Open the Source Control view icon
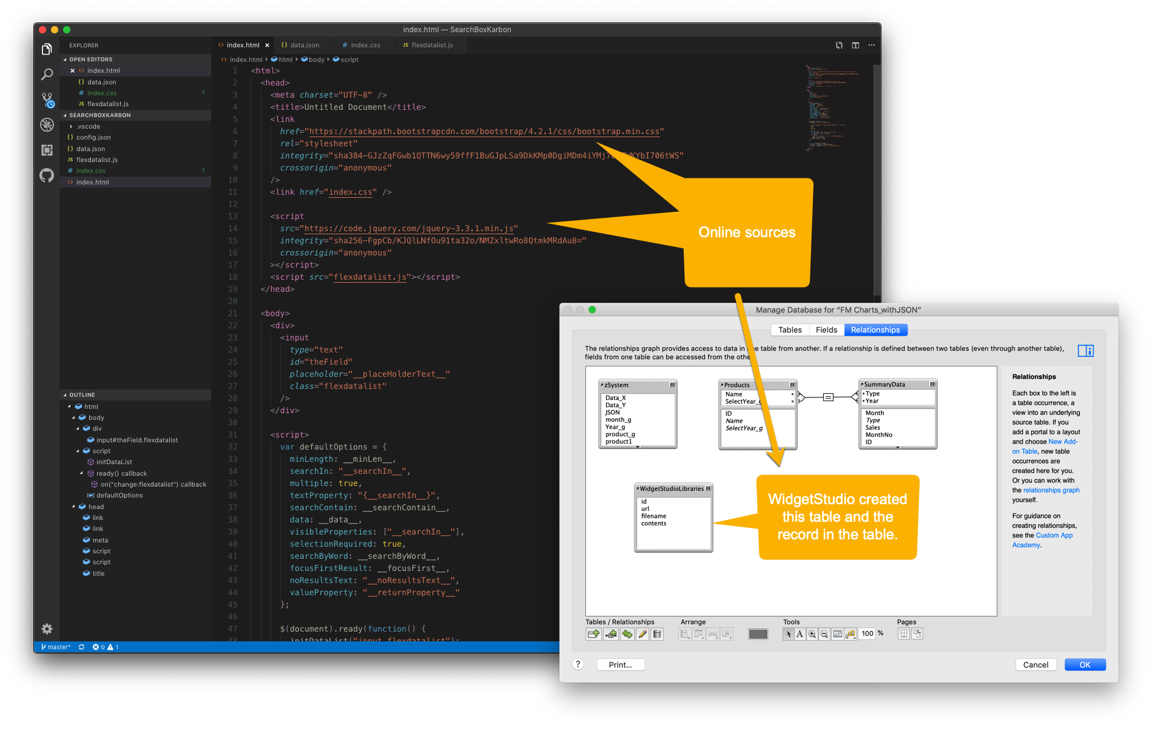 [47, 100]
